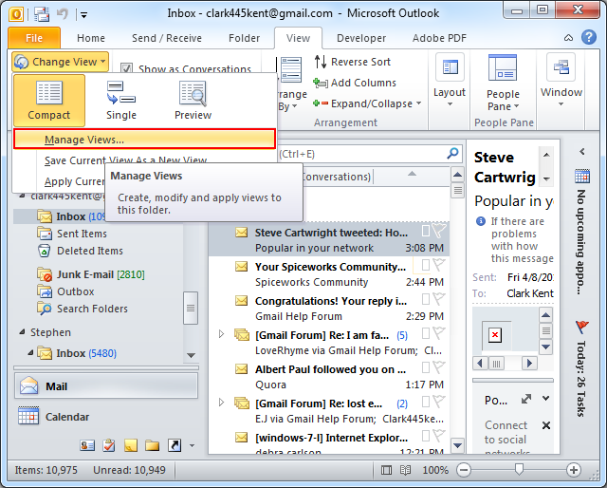Flag the Steve Cartwright tweeted message
This screenshot has width=607, height=488.
click(438, 232)
